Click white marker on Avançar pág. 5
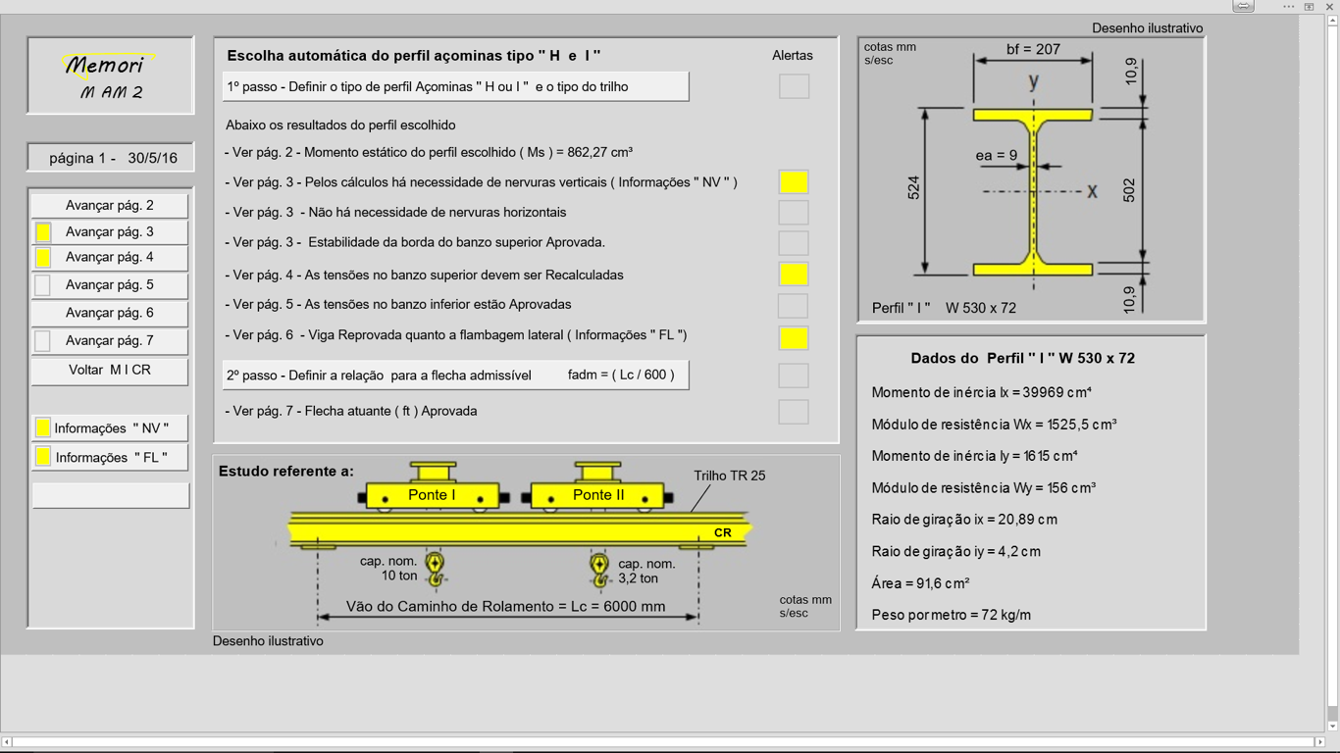1340x753 pixels. click(x=43, y=285)
